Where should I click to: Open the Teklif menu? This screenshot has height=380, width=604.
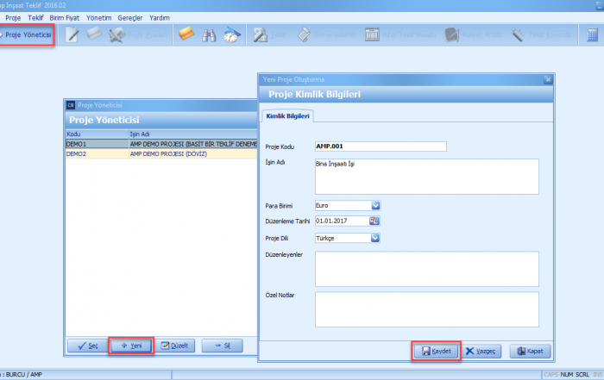[x=35, y=17]
